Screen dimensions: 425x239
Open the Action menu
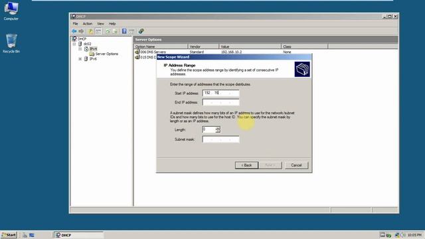click(88, 24)
